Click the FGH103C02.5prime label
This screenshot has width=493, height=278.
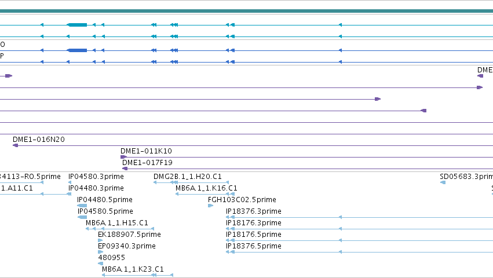click(x=242, y=200)
